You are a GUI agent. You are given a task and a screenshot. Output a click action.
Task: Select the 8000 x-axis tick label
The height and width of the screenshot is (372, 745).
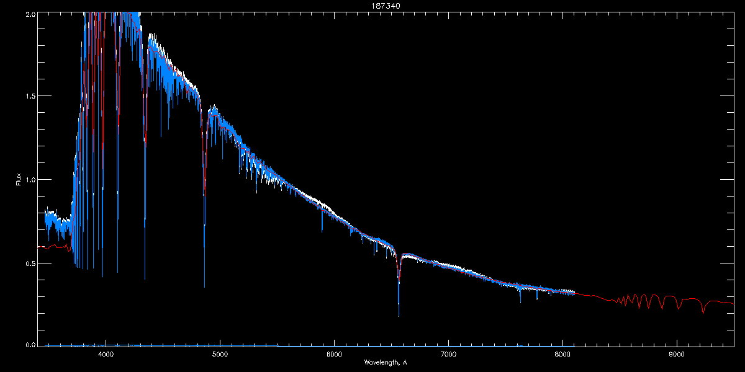[562, 354]
